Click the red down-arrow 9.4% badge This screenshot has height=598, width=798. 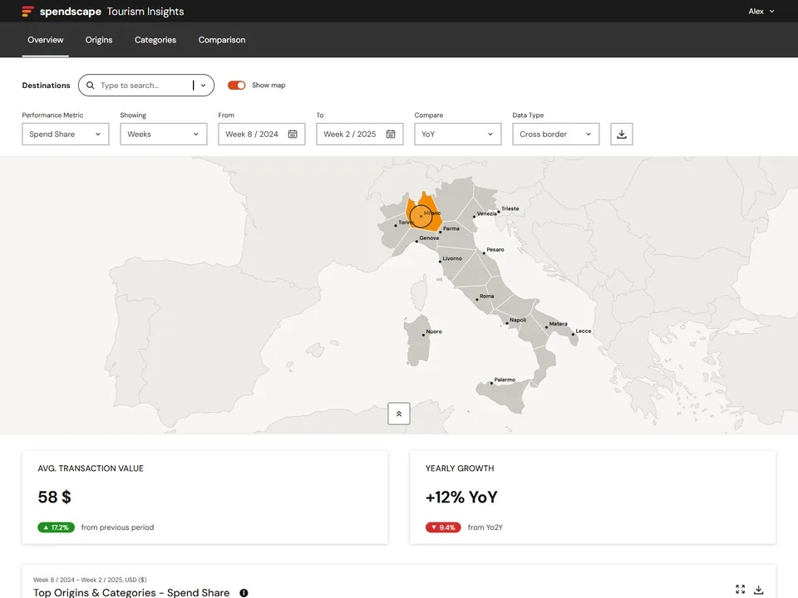[x=443, y=527]
